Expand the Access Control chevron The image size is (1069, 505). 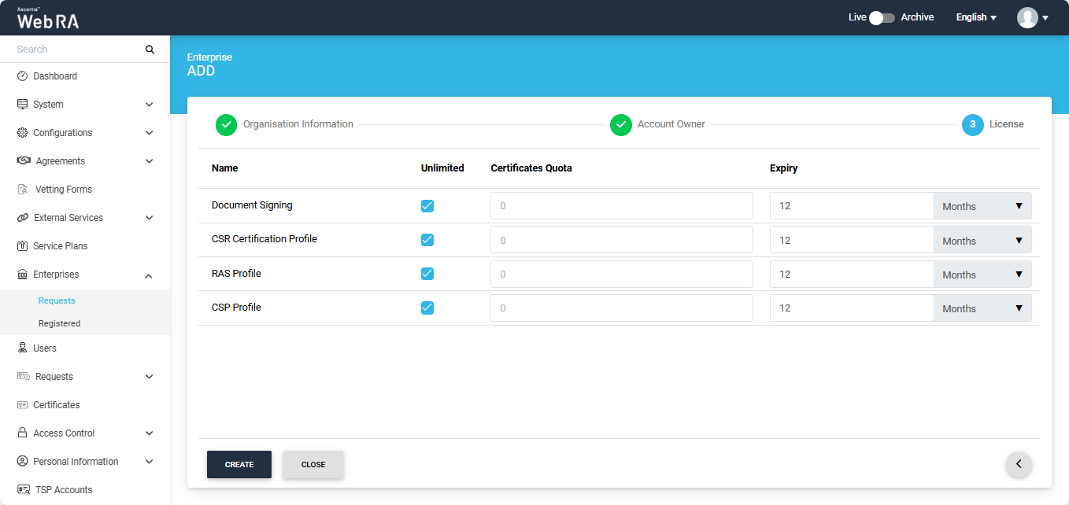point(150,433)
